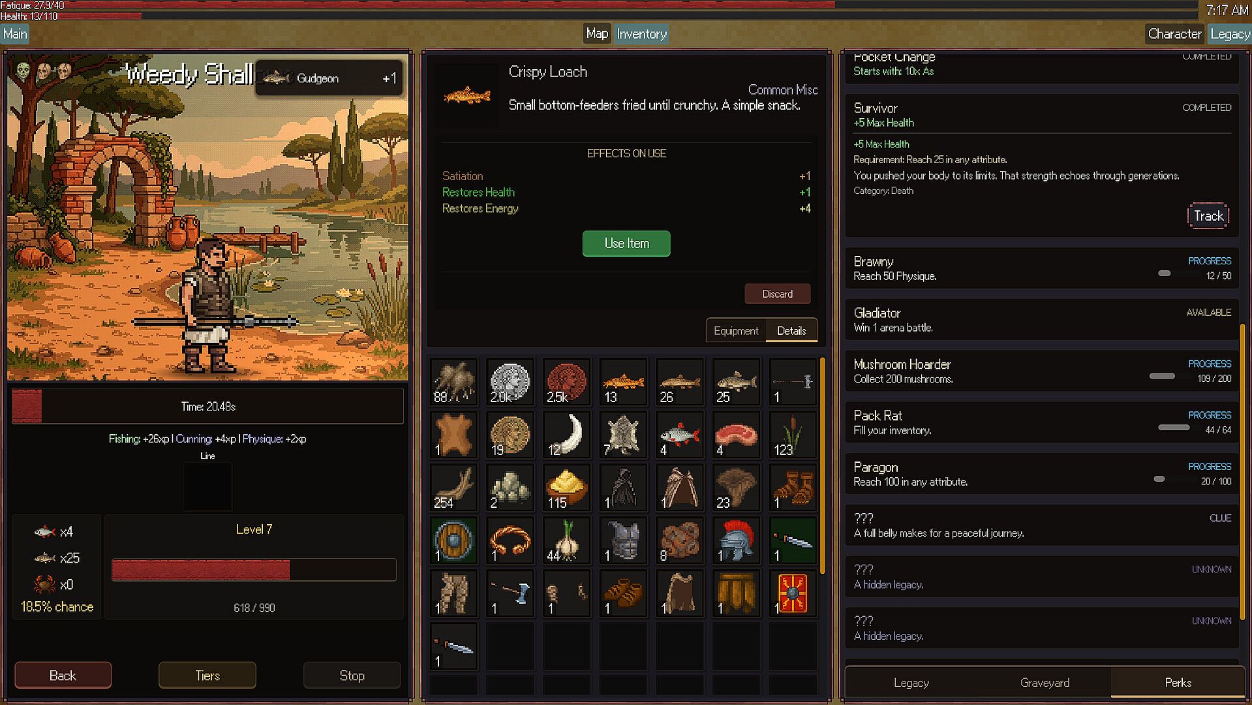Expand the Gladiator perk entry

coord(1042,320)
